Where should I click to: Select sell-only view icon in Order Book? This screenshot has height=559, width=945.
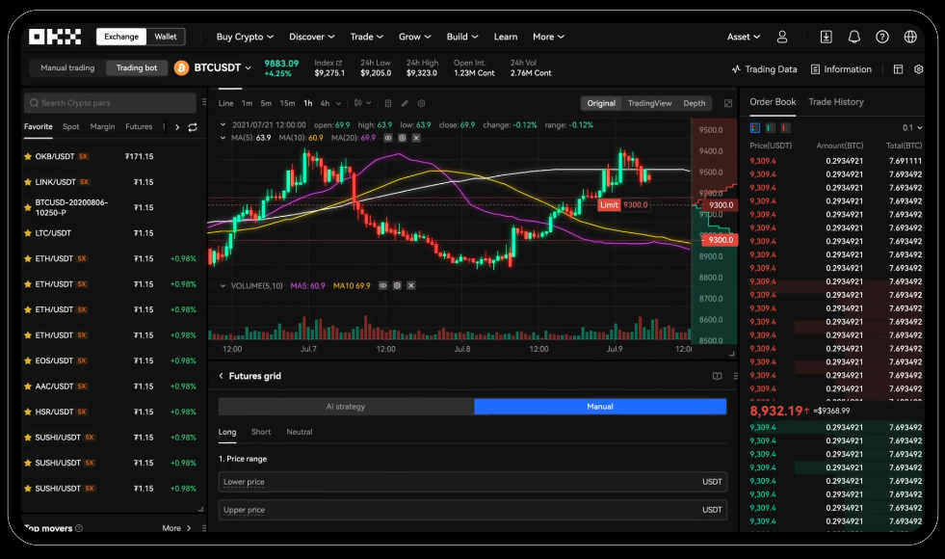(x=786, y=126)
